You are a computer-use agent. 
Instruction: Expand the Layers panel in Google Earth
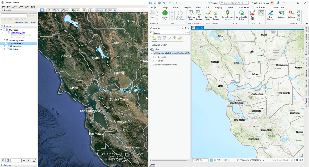2,165
